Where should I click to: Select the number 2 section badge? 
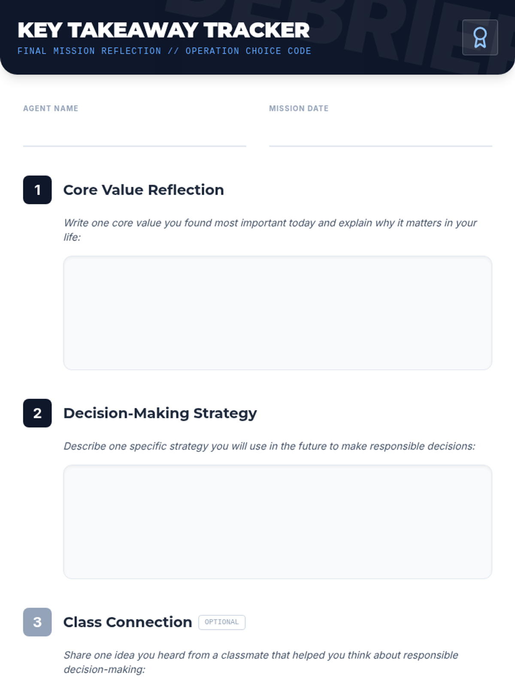(x=37, y=413)
